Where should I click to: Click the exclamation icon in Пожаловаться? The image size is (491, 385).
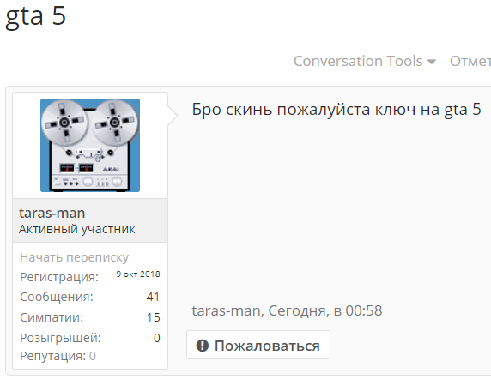click(x=203, y=346)
